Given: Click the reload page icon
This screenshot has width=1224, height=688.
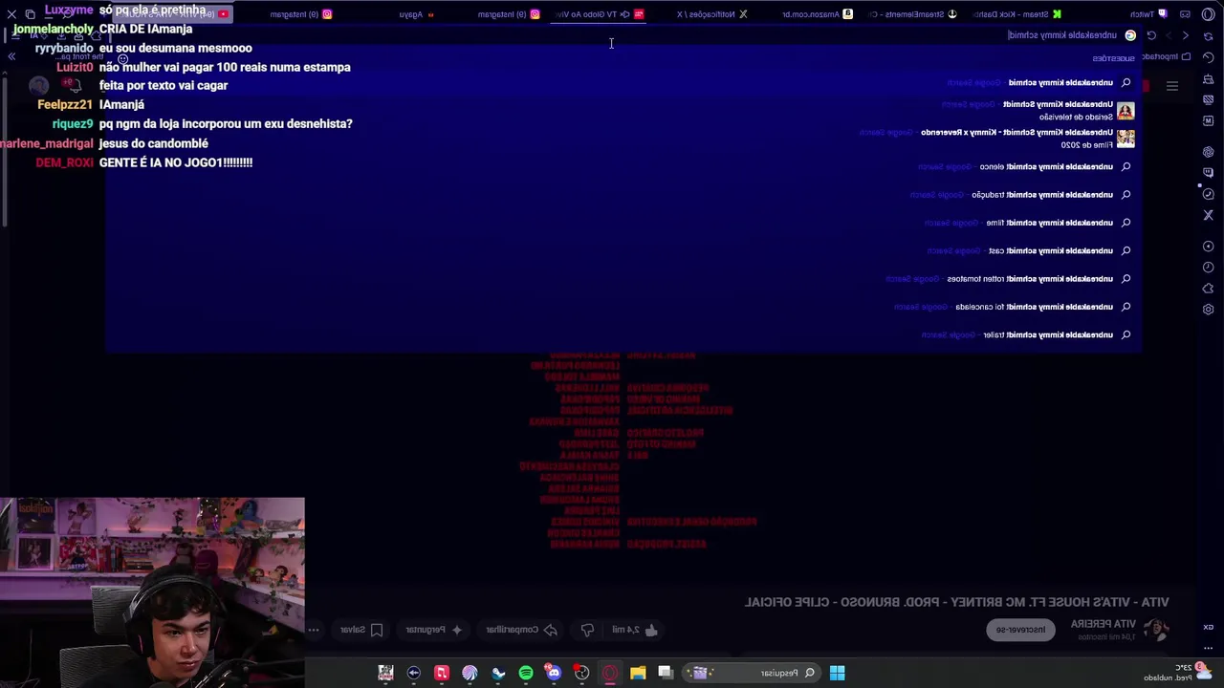Looking at the screenshot, I should (1151, 35).
